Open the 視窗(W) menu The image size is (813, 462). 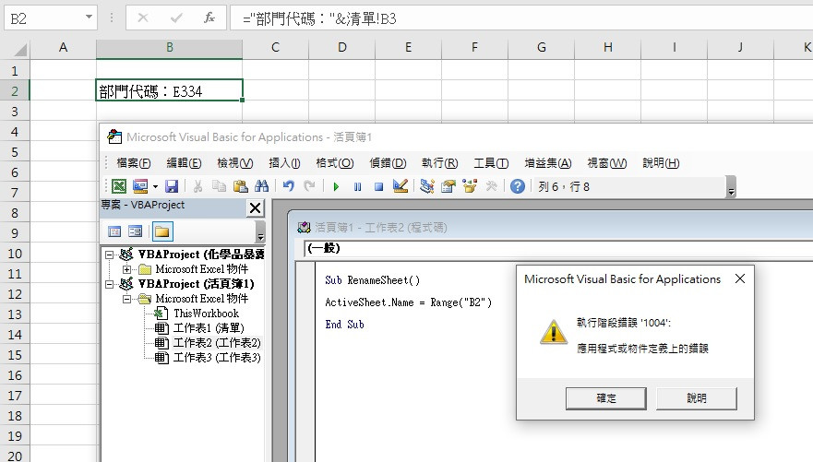(x=606, y=163)
